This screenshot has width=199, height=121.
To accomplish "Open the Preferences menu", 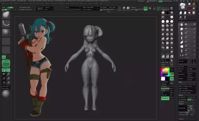I will click(x=62, y=3).
